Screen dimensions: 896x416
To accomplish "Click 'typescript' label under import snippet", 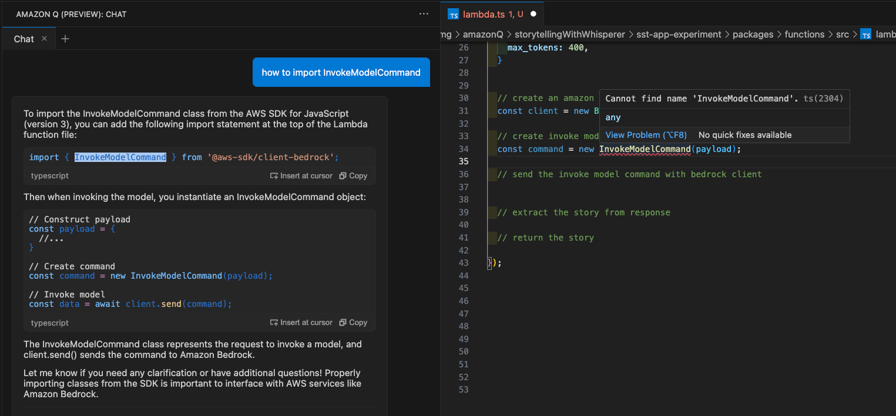I will click(x=50, y=175).
